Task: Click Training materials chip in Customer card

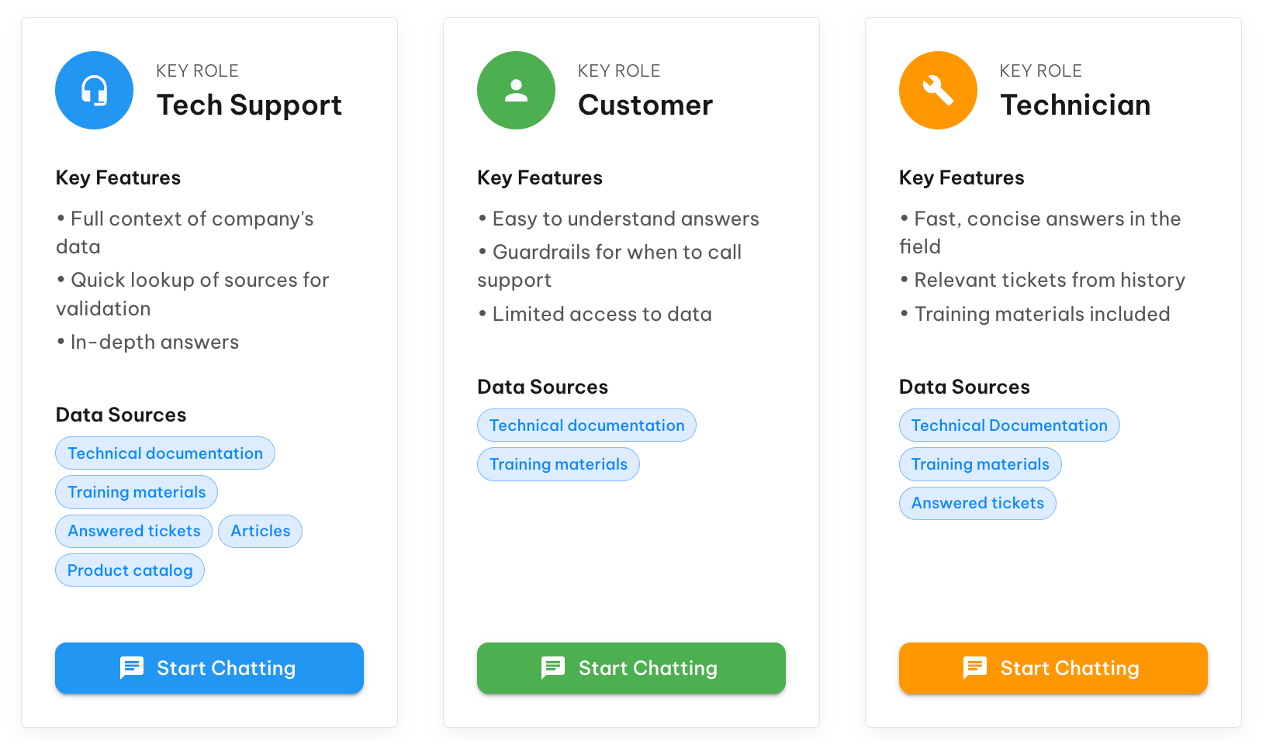Action: tap(559, 464)
